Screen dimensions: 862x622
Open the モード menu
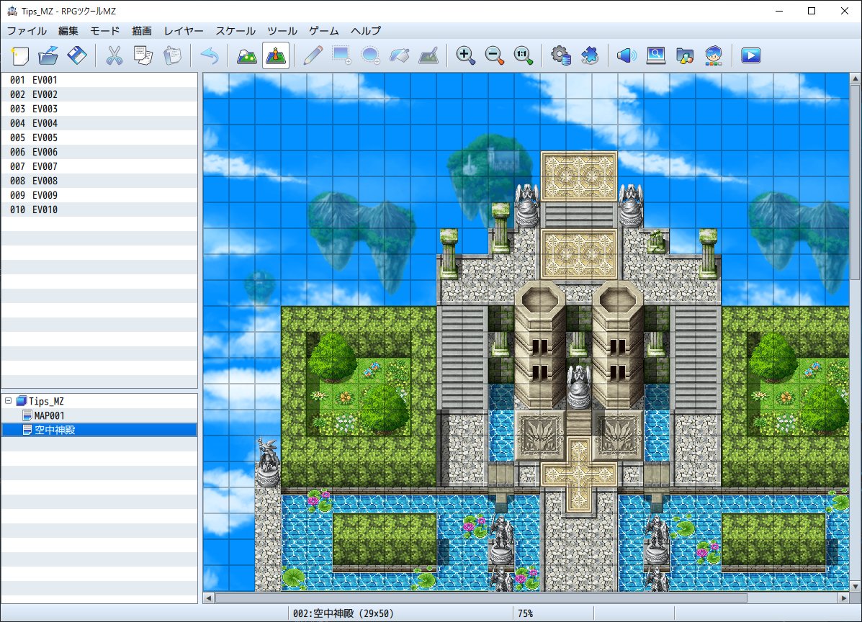pos(105,31)
